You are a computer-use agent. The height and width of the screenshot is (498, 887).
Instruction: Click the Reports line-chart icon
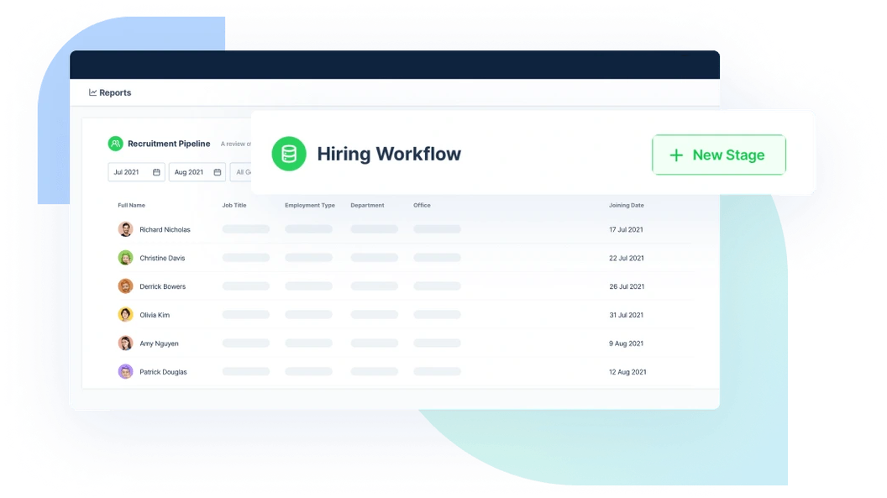(x=92, y=92)
